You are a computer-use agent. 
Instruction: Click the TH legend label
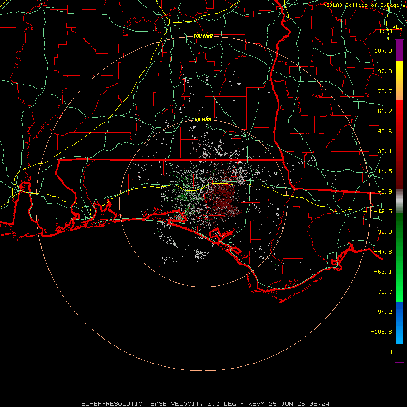coord(388,352)
